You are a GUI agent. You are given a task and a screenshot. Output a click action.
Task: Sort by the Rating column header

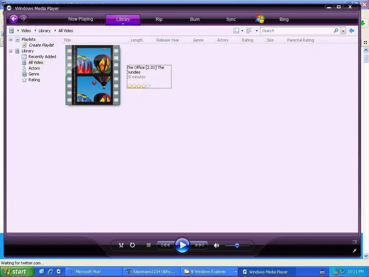[x=252, y=40]
